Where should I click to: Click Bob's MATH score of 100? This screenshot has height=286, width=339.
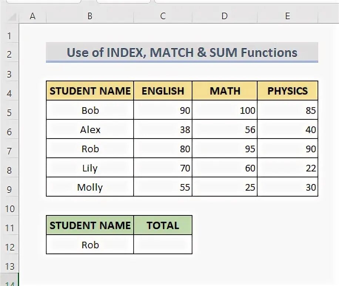(225, 110)
